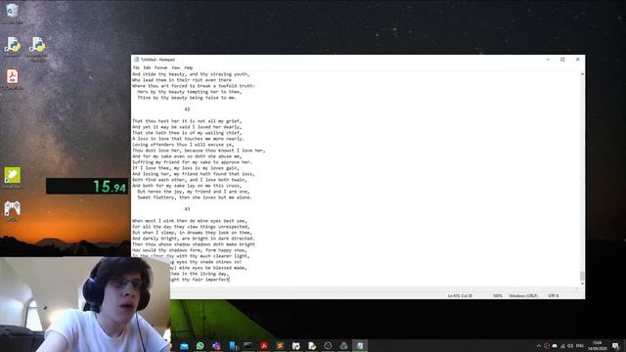Click the line 'Both find each other, and I lose both twain,'

(x=190, y=180)
